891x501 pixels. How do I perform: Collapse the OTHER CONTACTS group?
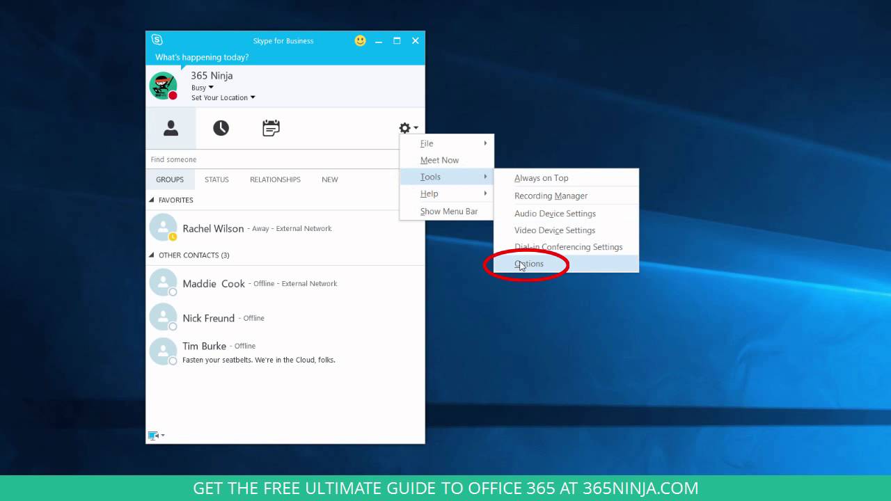[152, 255]
